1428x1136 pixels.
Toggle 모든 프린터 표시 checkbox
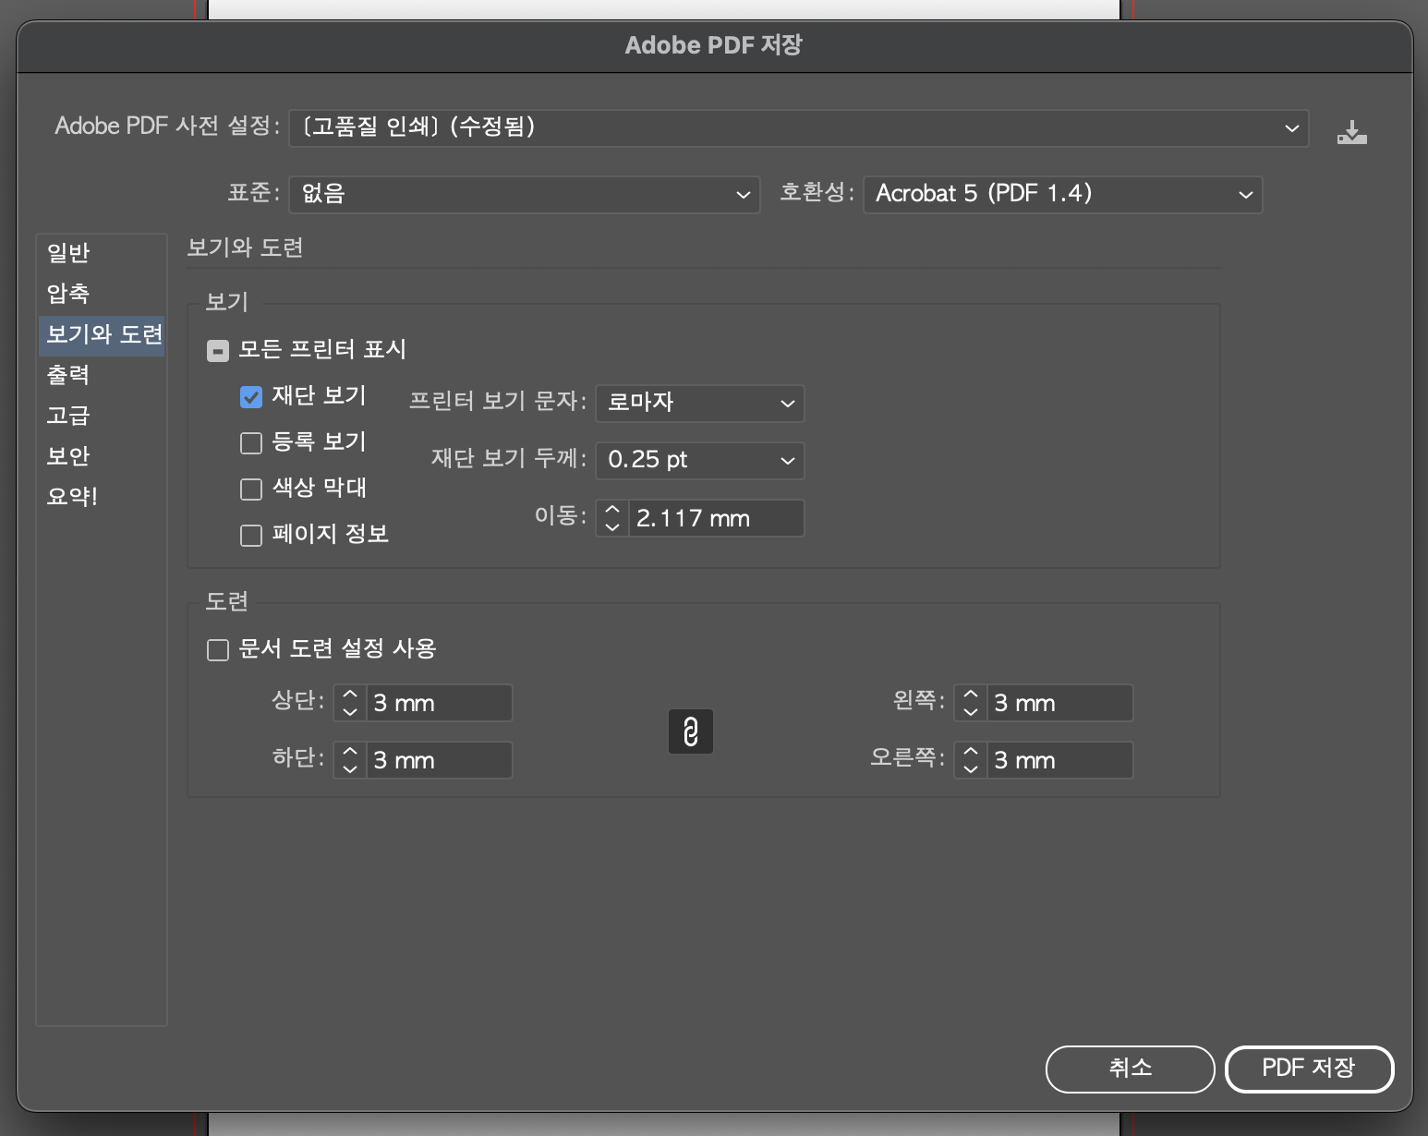pyautogui.click(x=218, y=351)
